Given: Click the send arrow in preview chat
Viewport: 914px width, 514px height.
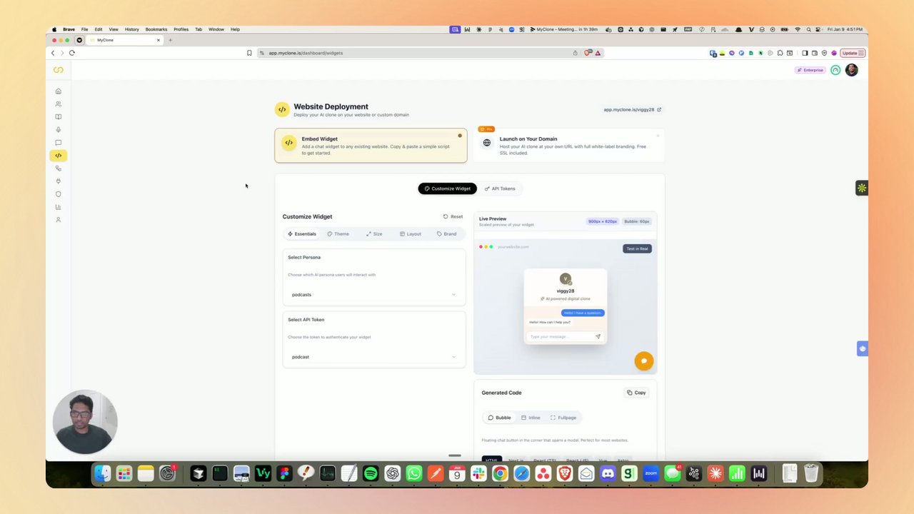Looking at the screenshot, I should (598, 336).
